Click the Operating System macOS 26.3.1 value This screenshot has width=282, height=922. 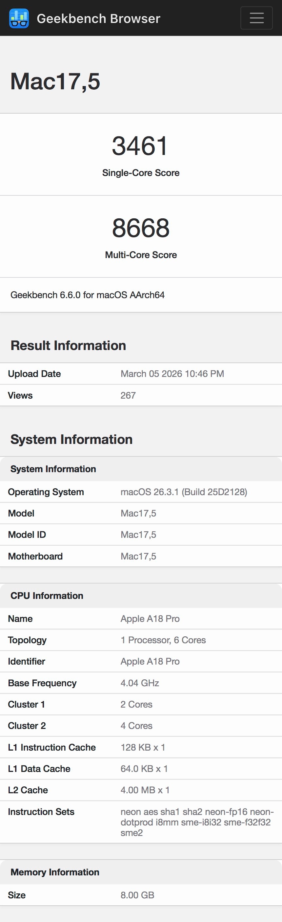pyautogui.click(x=184, y=492)
